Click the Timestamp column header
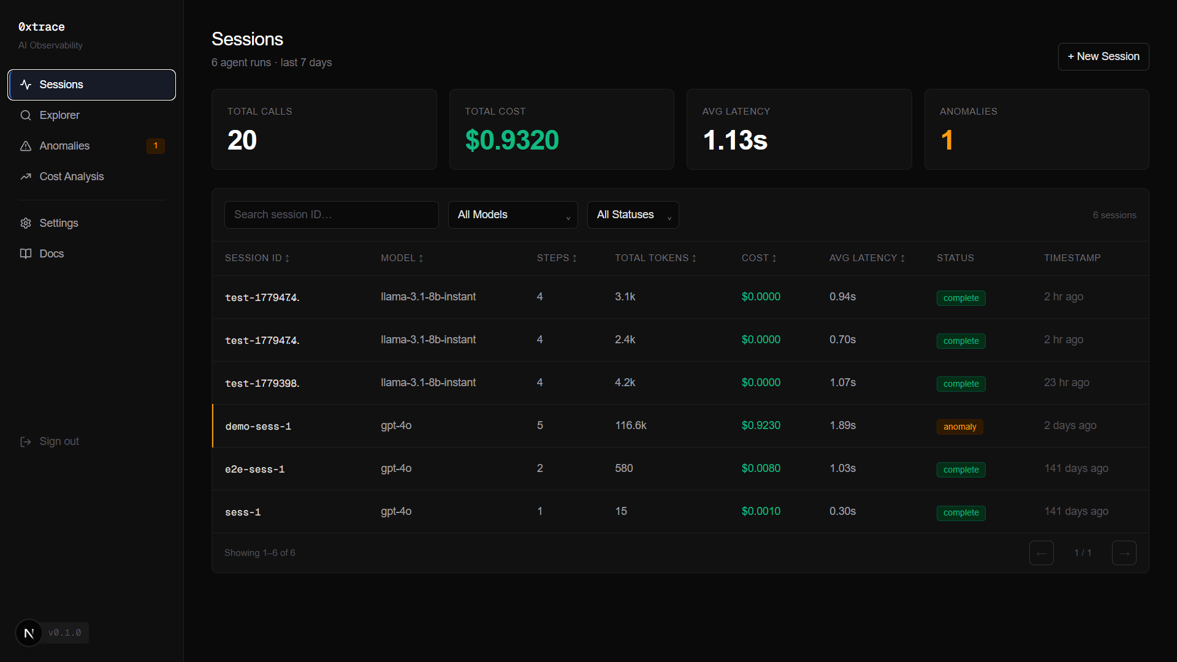This screenshot has height=662, width=1177. click(1072, 258)
